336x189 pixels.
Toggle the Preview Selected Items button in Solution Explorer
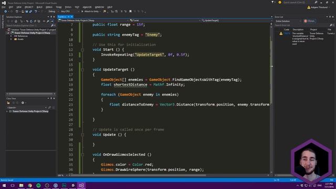(x=52, y=21)
